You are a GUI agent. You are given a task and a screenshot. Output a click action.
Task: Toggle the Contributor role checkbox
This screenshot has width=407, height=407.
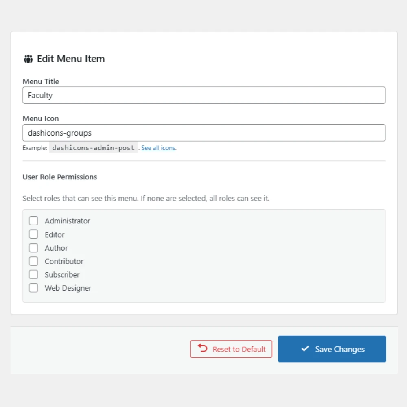click(x=33, y=261)
